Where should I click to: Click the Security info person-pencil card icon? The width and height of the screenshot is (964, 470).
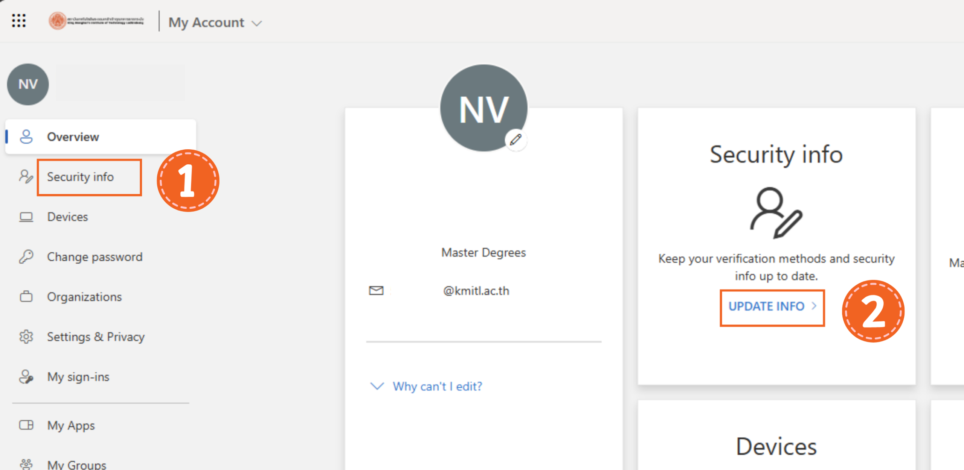(x=776, y=213)
